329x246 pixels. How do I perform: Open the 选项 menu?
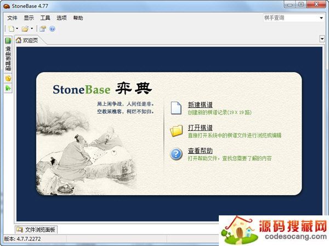click(61, 18)
